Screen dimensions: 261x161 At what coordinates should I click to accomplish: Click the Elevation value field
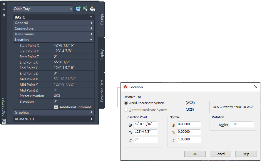(73, 101)
